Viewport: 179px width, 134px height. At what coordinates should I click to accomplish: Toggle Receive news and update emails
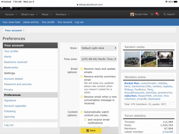click(81, 69)
